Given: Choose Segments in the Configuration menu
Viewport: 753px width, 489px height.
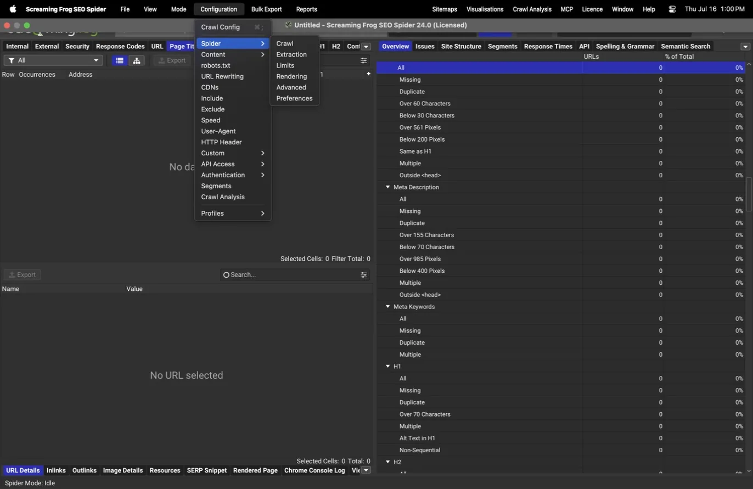Looking at the screenshot, I should [233, 186].
